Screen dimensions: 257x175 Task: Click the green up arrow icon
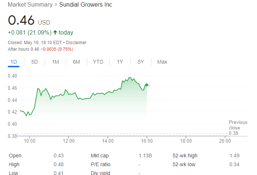pyautogui.click(x=55, y=32)
